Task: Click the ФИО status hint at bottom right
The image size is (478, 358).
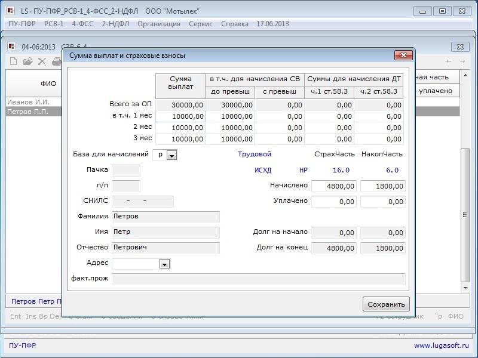Action: (456, 316)
